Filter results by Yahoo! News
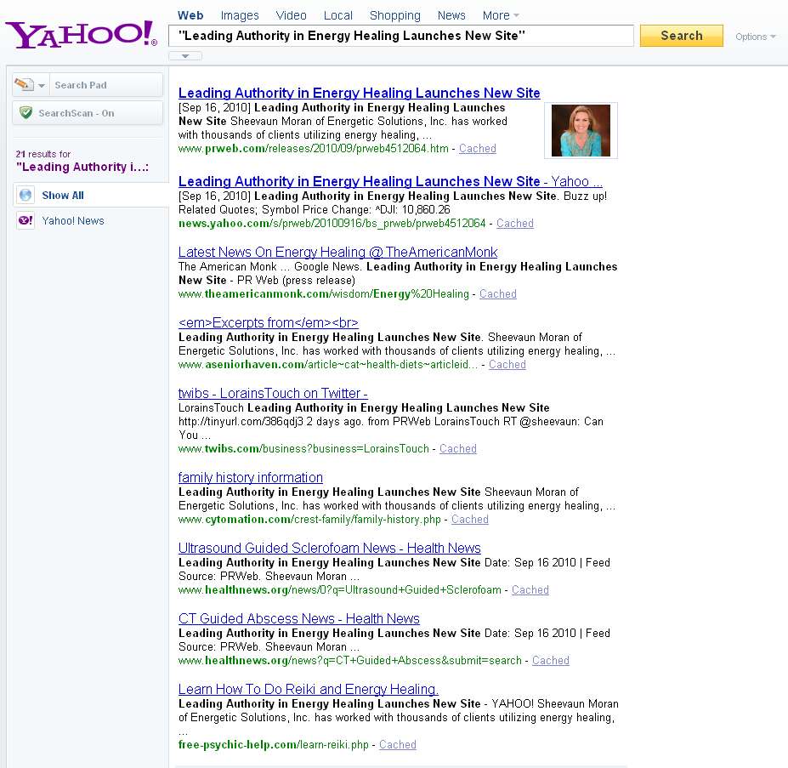This screenshot has width=788, height=768. coord(73,221)
